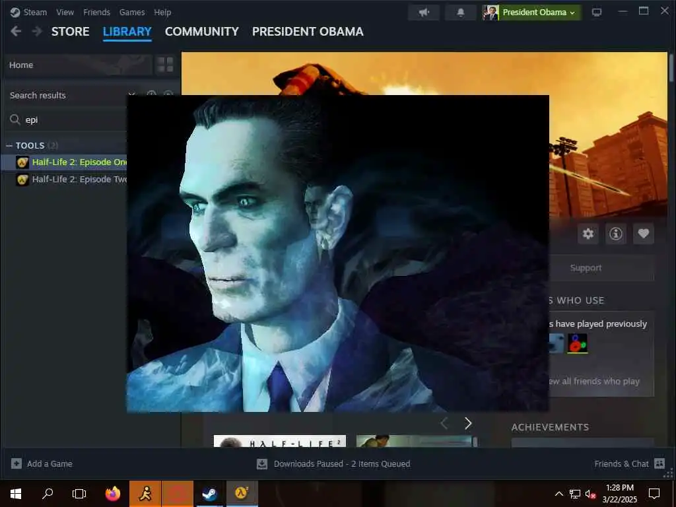676x507 pixels.
Task: Switch to collections grid view icon
Action: 165,65
